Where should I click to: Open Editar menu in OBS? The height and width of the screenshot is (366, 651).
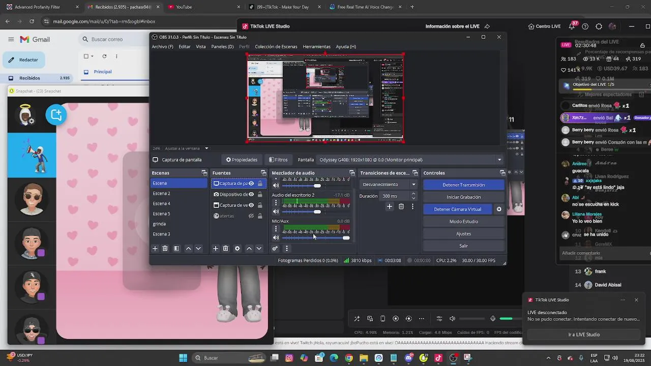click(x=185, y=47)
